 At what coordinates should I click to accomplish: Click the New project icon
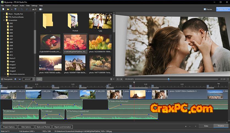pos(3,9)
